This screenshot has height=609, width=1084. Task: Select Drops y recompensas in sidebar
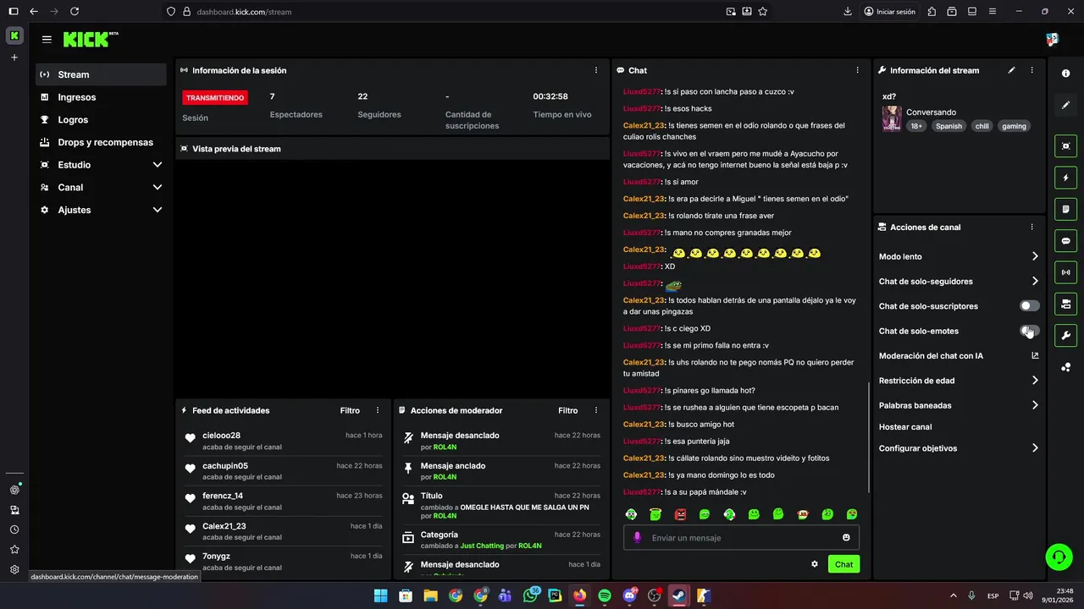pos(101,142)
